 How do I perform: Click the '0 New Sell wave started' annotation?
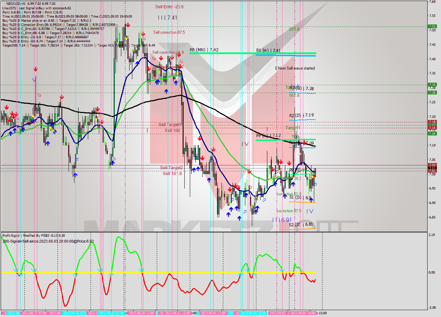point(295,68)
